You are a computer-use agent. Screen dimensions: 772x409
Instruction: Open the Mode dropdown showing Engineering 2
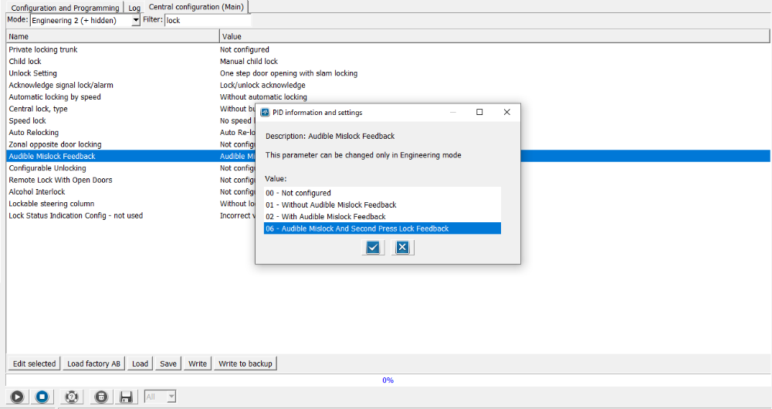tap(136, 20)
